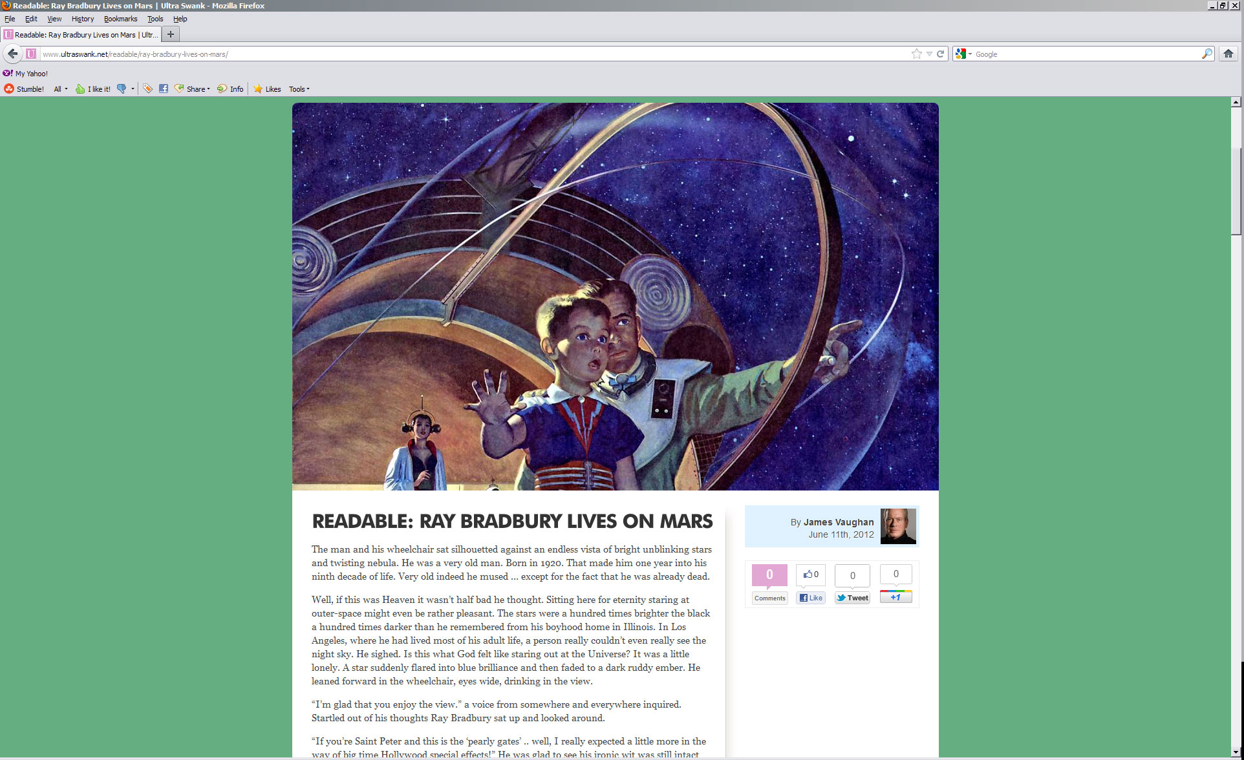Click the Tweet button

[852, 598]
